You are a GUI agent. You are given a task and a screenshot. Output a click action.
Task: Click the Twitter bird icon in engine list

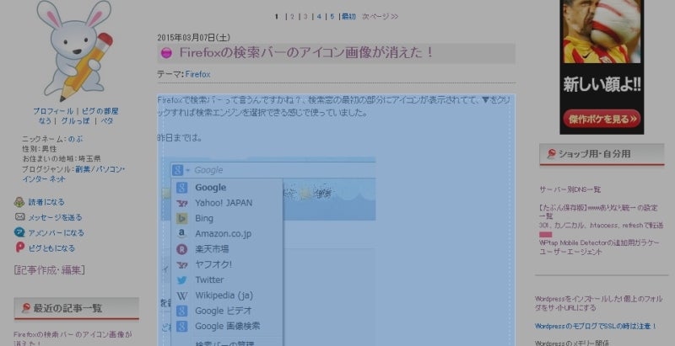pyautogui.click(x=182, y=280)
